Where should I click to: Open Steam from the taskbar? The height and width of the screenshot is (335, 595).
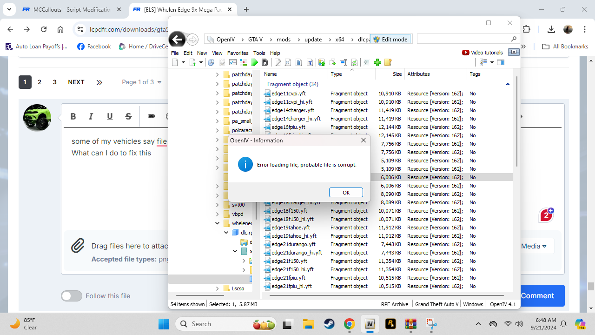329,324
